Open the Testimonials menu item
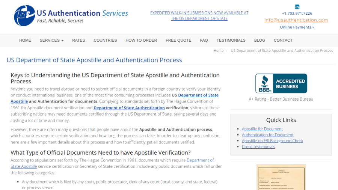The width and height of the screenshot is (338, 190). click(231, 40)
